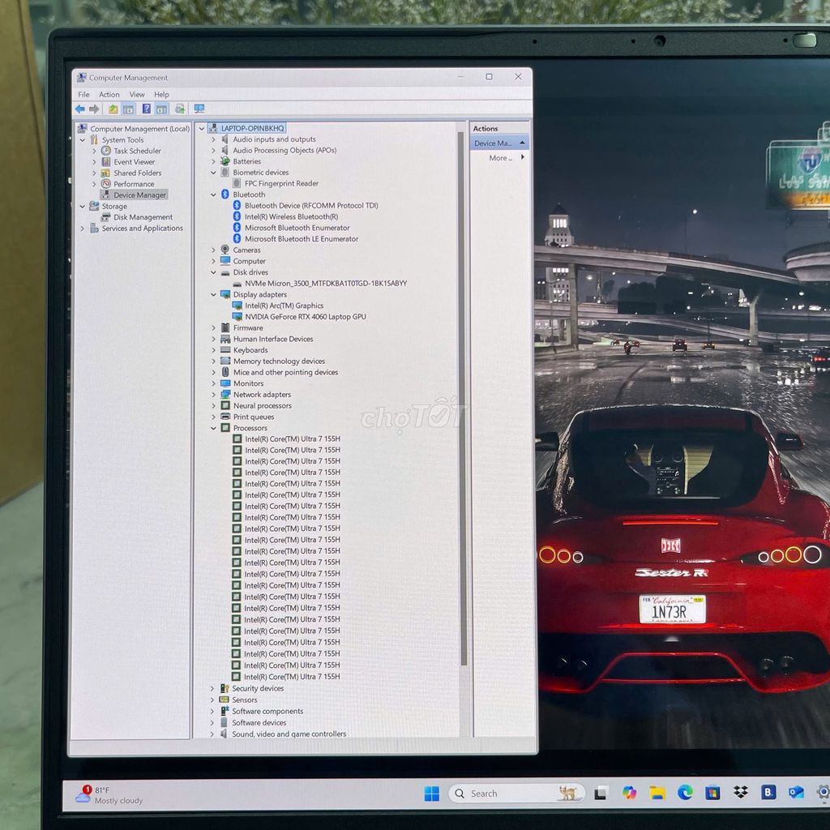Collapse the Display adapters category
The image size is (830, 830).
pos(213,295)
